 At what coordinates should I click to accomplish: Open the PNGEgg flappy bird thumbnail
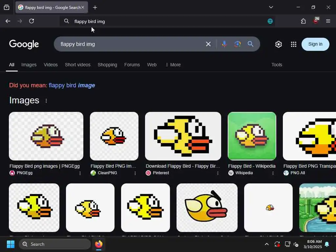tap(46, 136)
